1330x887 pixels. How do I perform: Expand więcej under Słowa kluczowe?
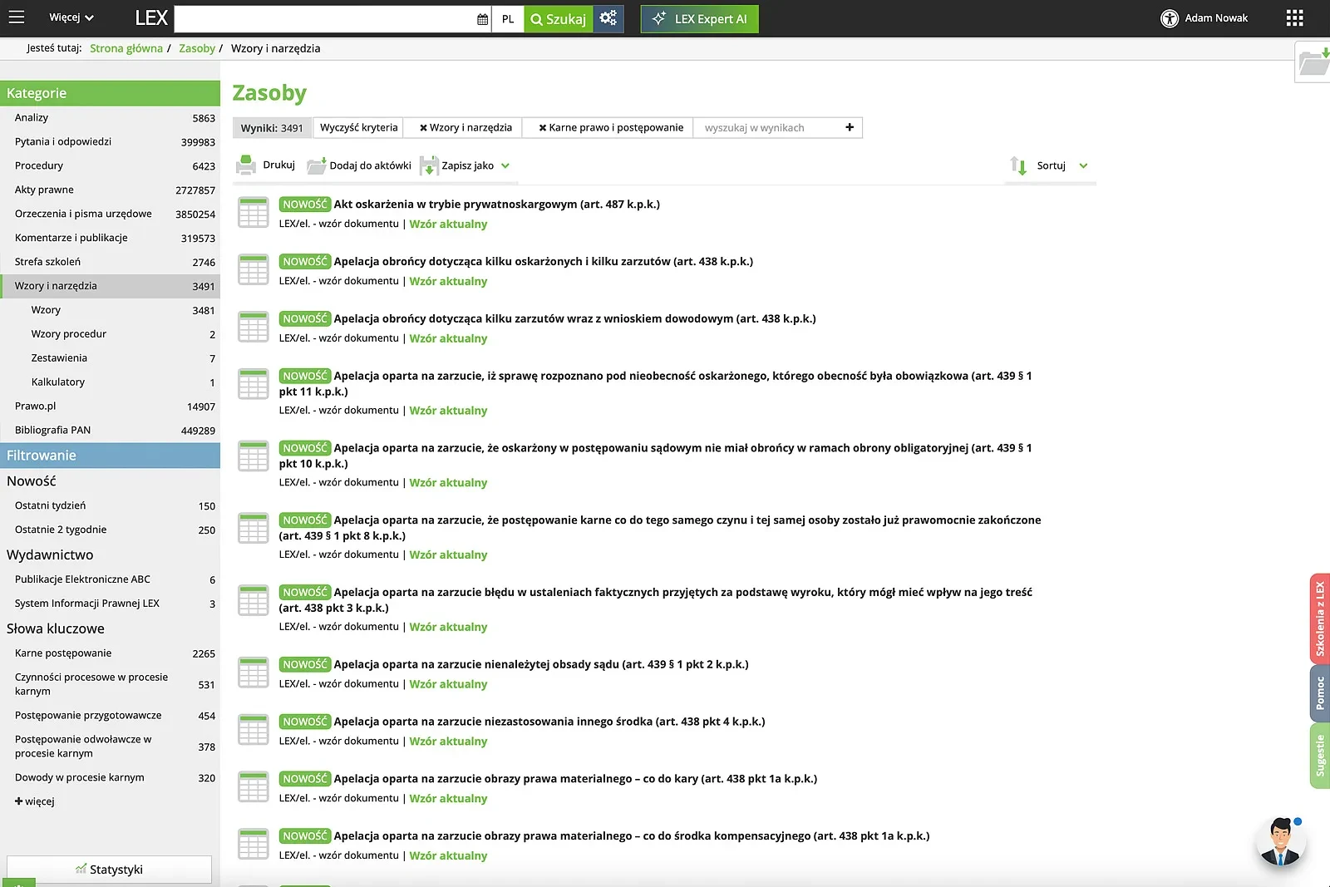click(x=34, y=801)
